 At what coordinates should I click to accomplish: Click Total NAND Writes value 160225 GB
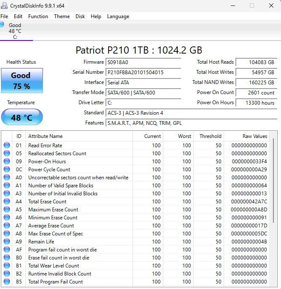257,83
